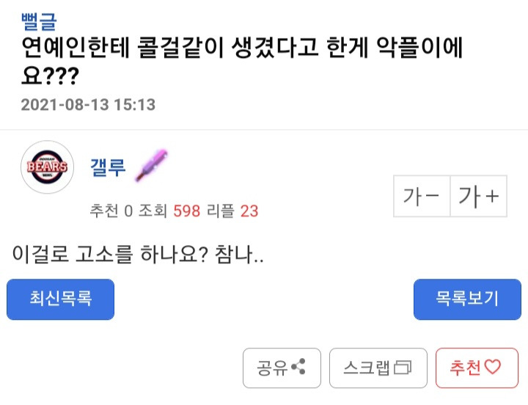Click the post title about 콜걸 악플
The height and width of the screenshot is (405, 528).
[x=242, y=62]
